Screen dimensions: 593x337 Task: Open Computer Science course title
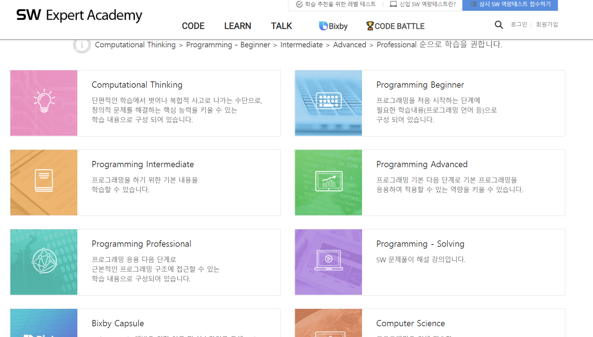[411, 323]
